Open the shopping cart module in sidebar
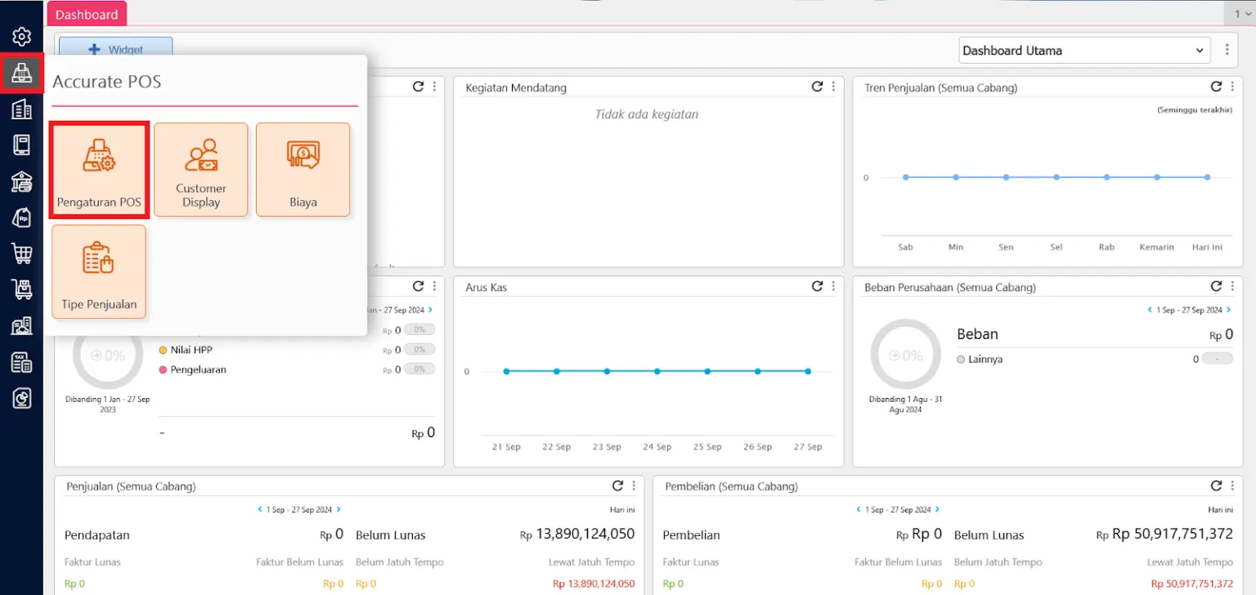 coord(22,253)
